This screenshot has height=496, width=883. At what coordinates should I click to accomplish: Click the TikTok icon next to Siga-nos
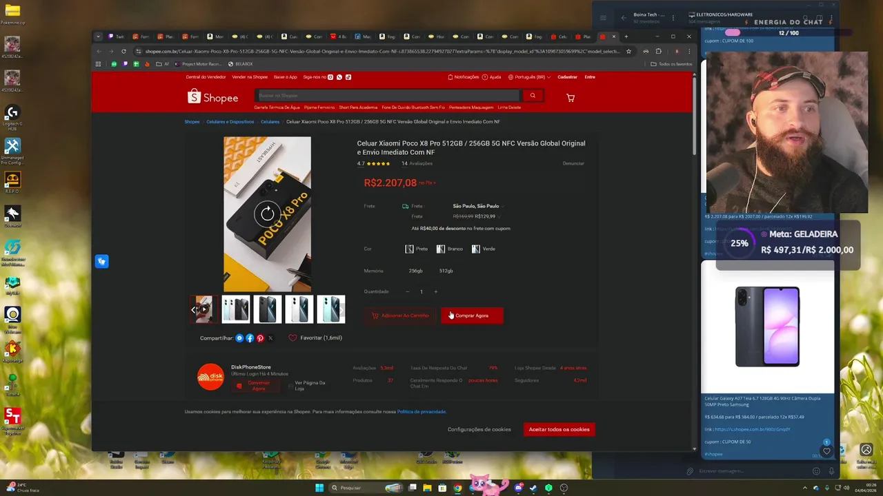[x=348, y=77]
